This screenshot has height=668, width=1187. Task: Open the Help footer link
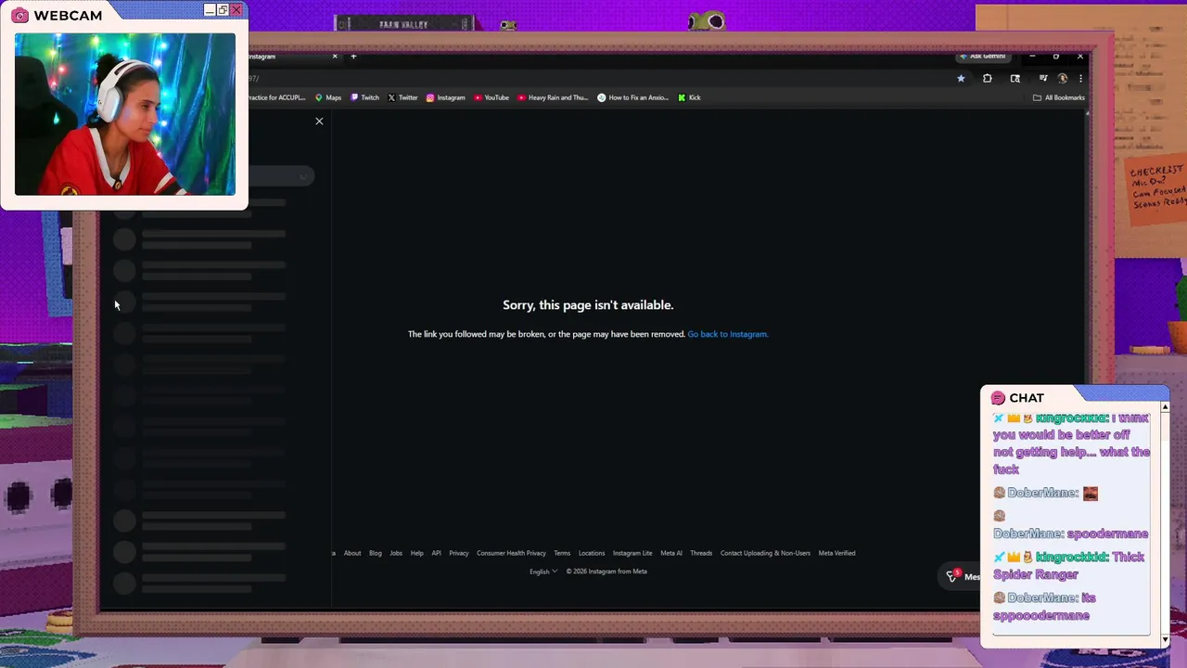[416, 553]
